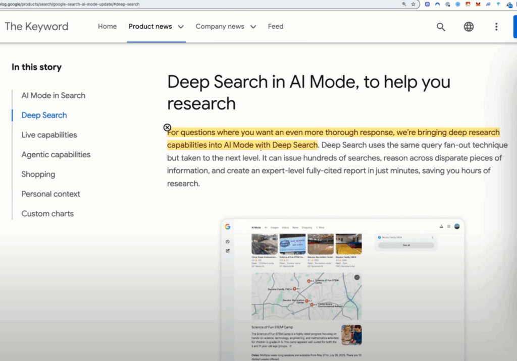Click the browser address bar URL
Image resolution: width=517 pixels, height=361 pixels.
pyautogui.click(x=70, y=4)
